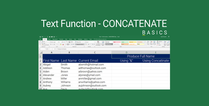Screen dimensions: 209x106
Task: Click the large Paste clipboard icon
Action: (x=40, y=42)
